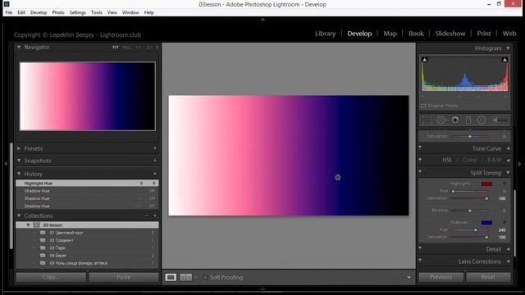Viewport: 525px width, 295px height.
Task: Open the File menu
Action: [x=9, y=12]
